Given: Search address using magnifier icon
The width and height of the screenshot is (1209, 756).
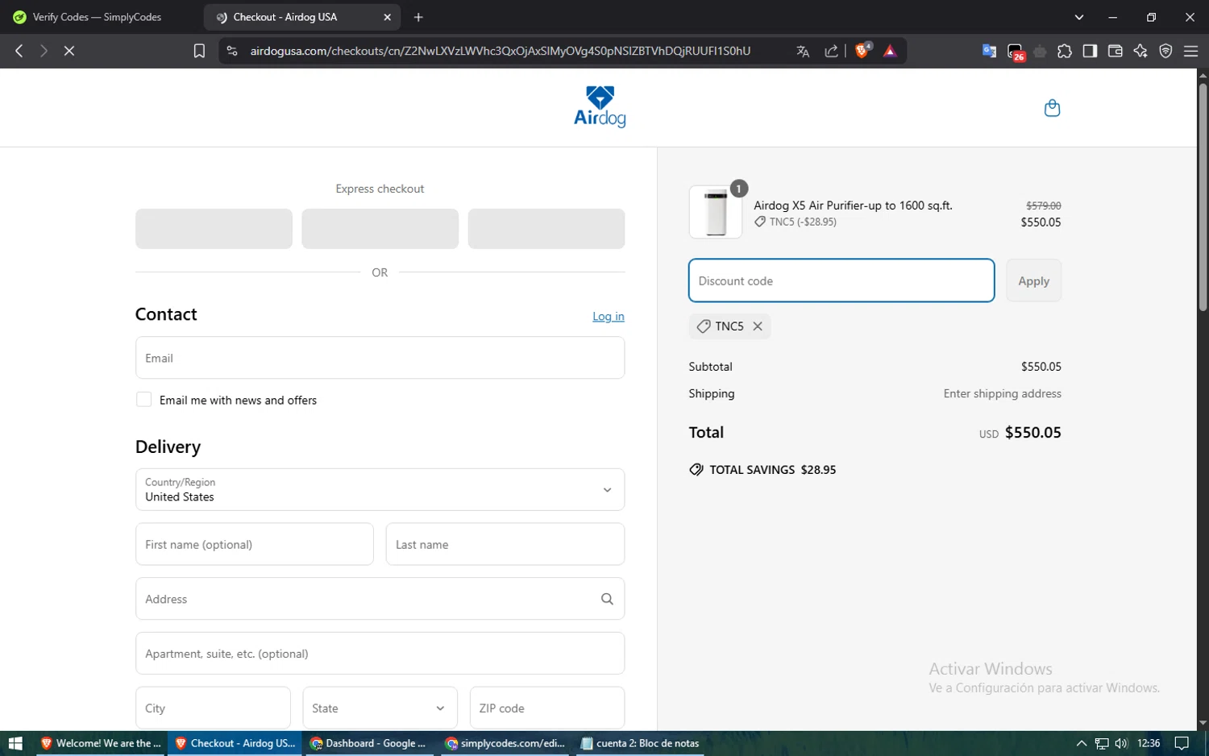Looking at the screenshot, I should 607,599.
